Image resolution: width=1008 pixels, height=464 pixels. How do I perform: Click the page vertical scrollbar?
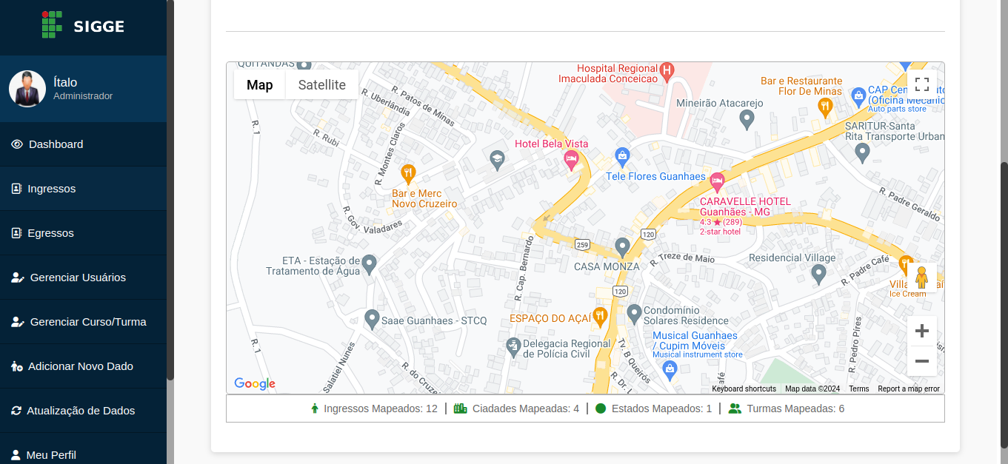pos(1004,306)
